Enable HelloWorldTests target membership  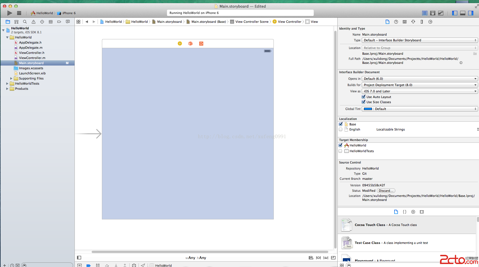point(340,151)
